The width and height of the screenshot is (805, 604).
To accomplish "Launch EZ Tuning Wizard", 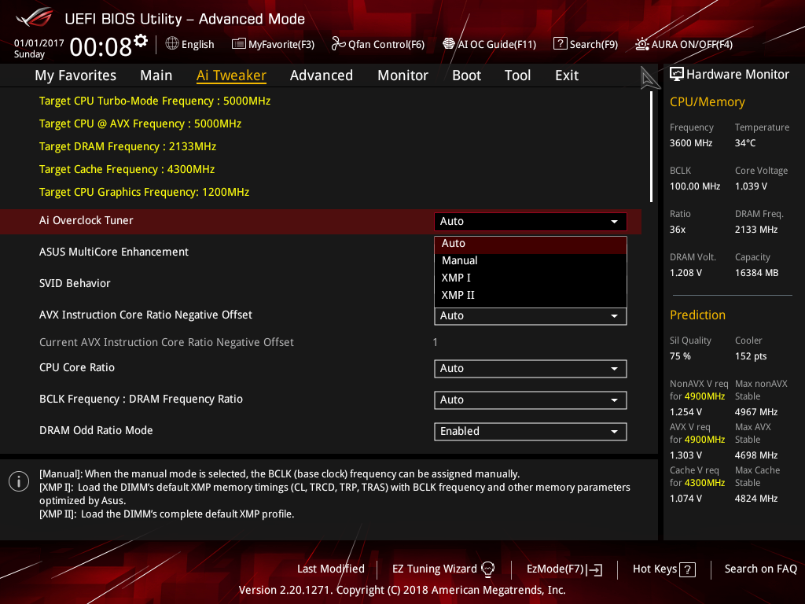I will point(443,569).
